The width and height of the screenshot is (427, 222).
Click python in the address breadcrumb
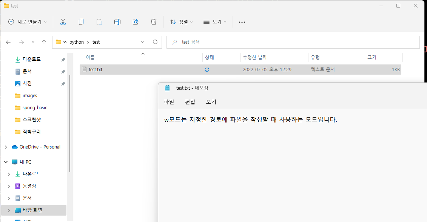tap(77, 42)
